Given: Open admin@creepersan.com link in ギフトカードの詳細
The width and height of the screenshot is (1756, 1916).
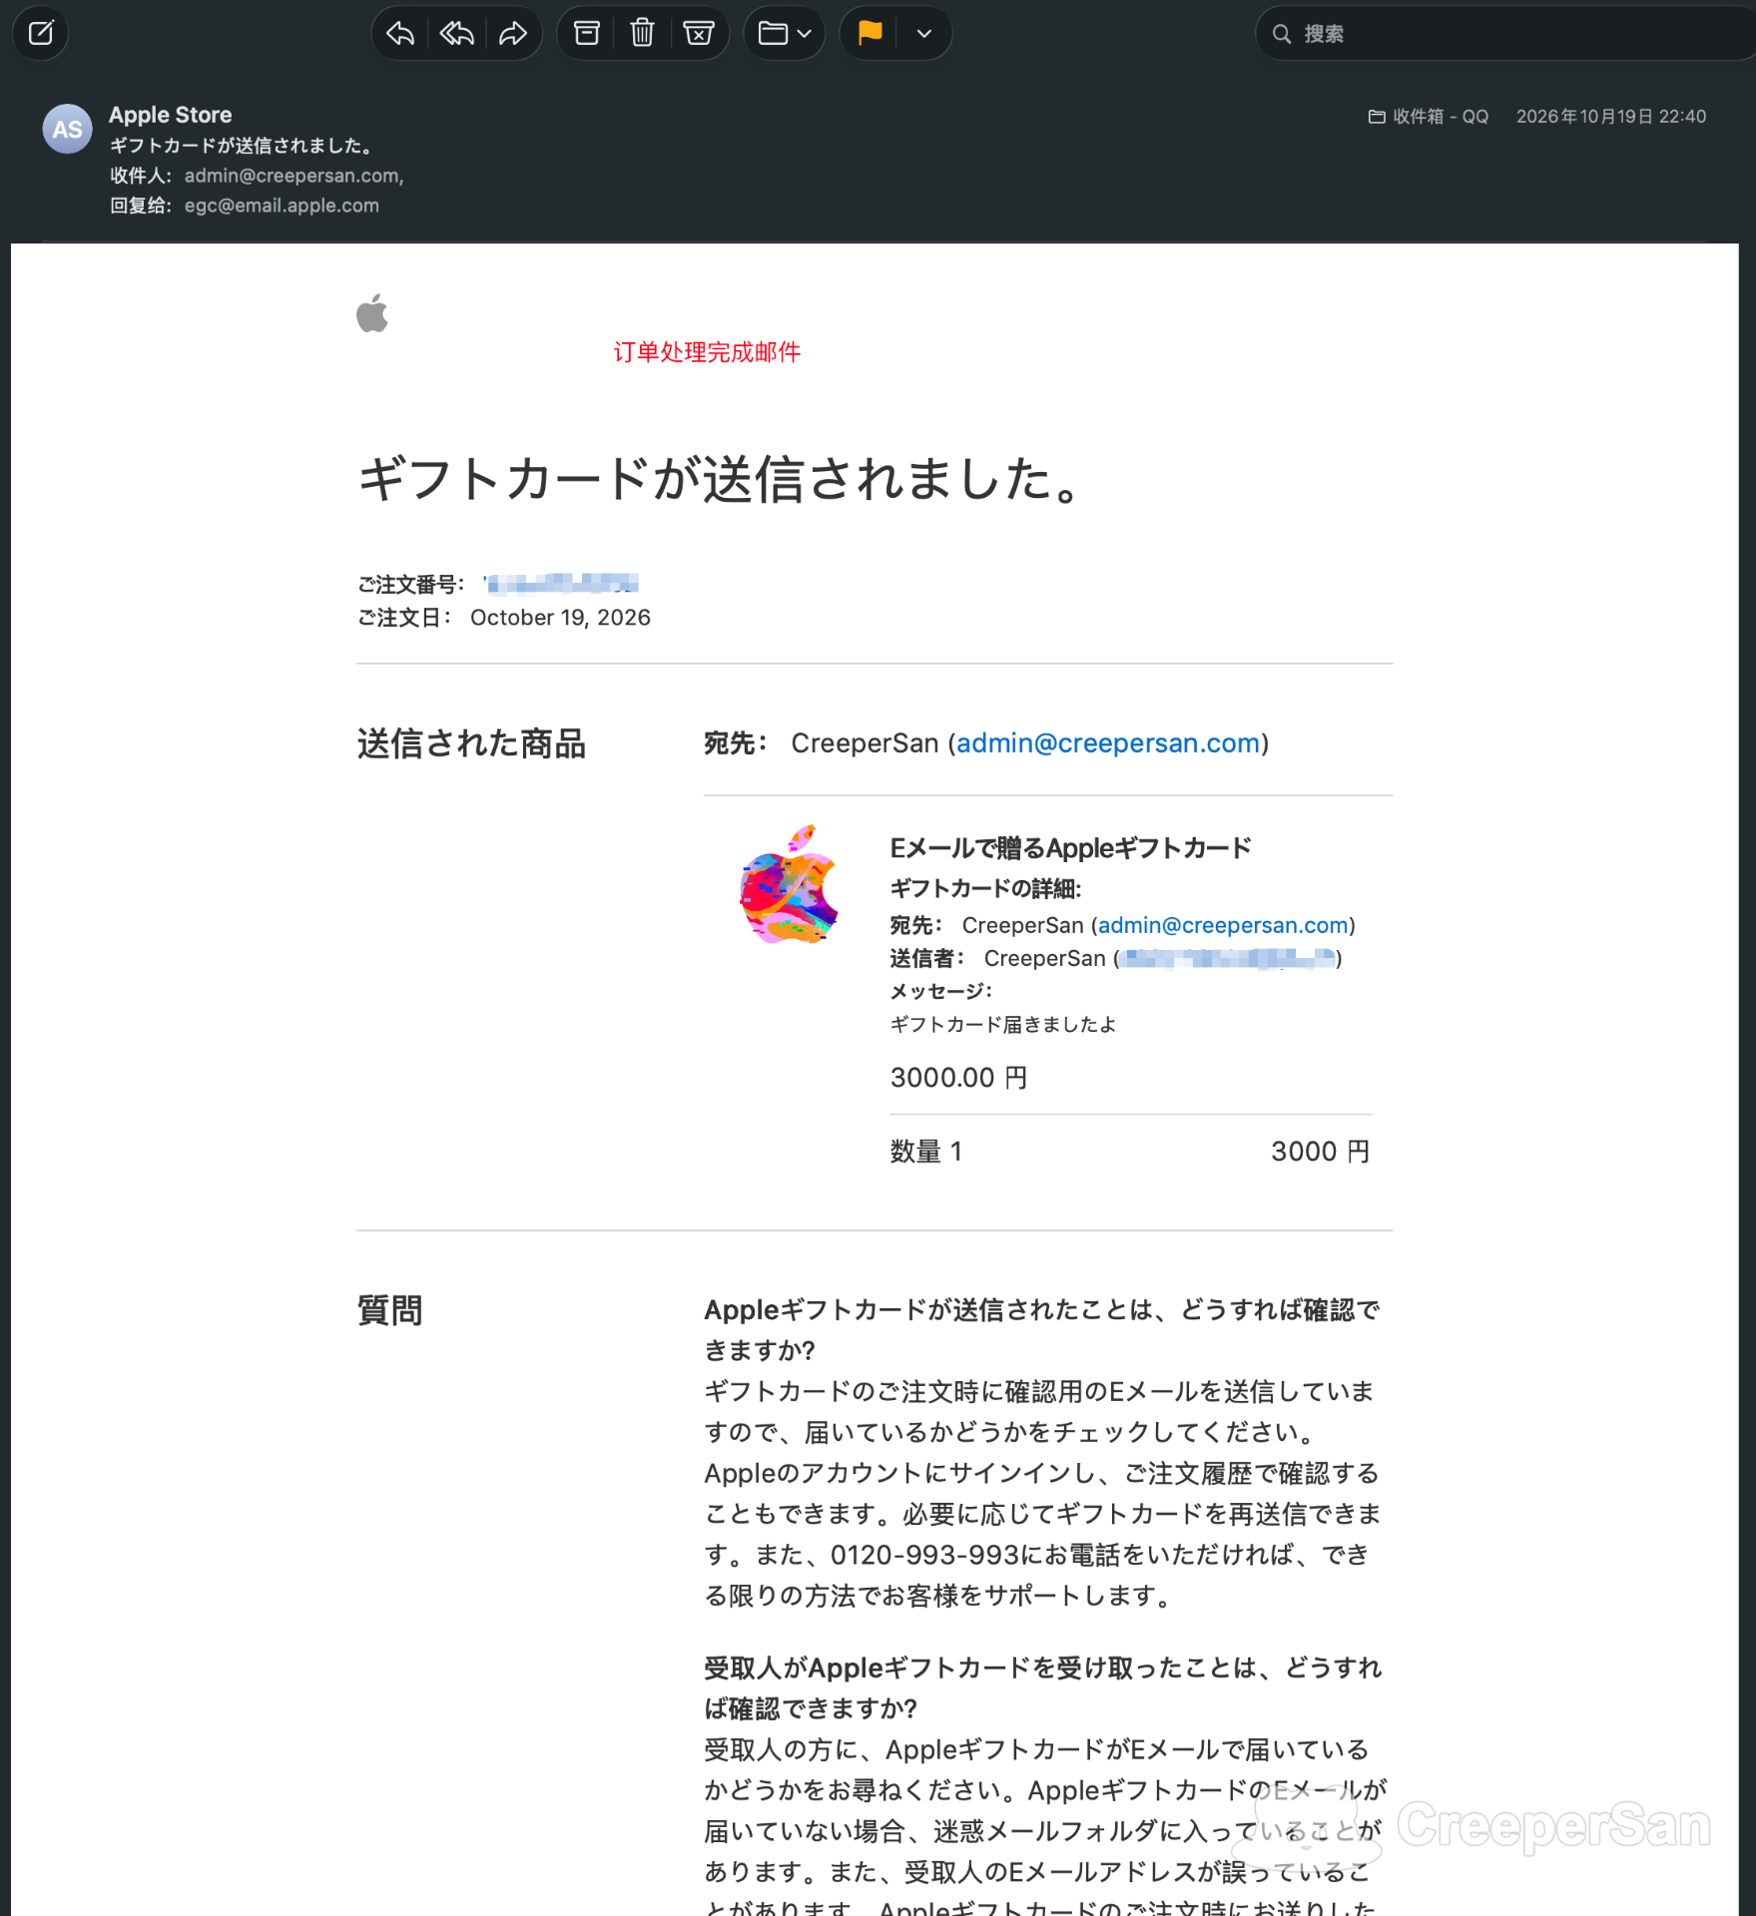Looking at the screenshot, I should [1223, 925].
